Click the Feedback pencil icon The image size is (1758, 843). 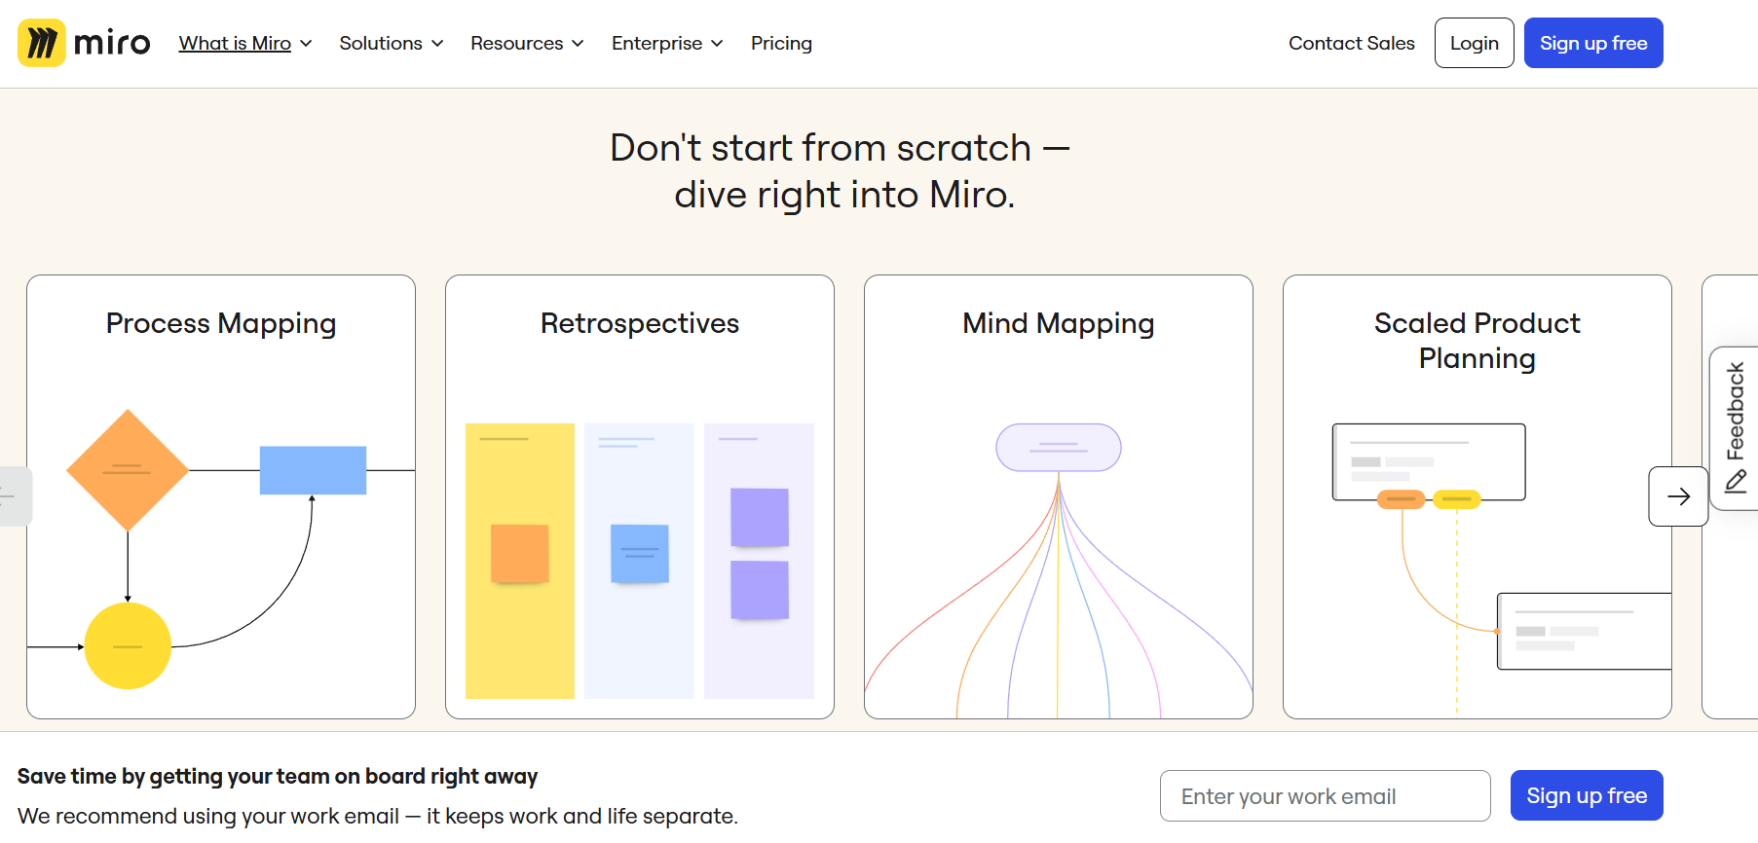(x=1736, y=482)
